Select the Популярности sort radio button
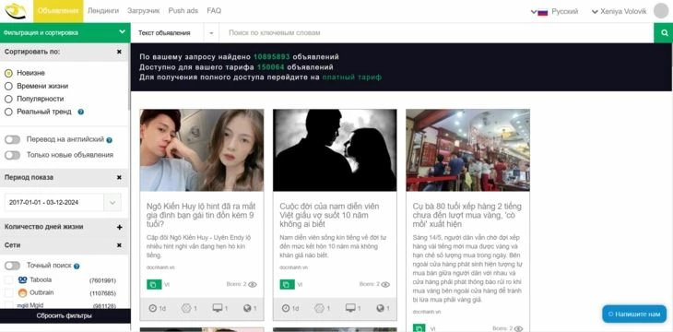Viewport: 673px width, 332px height. coord(8,99)
